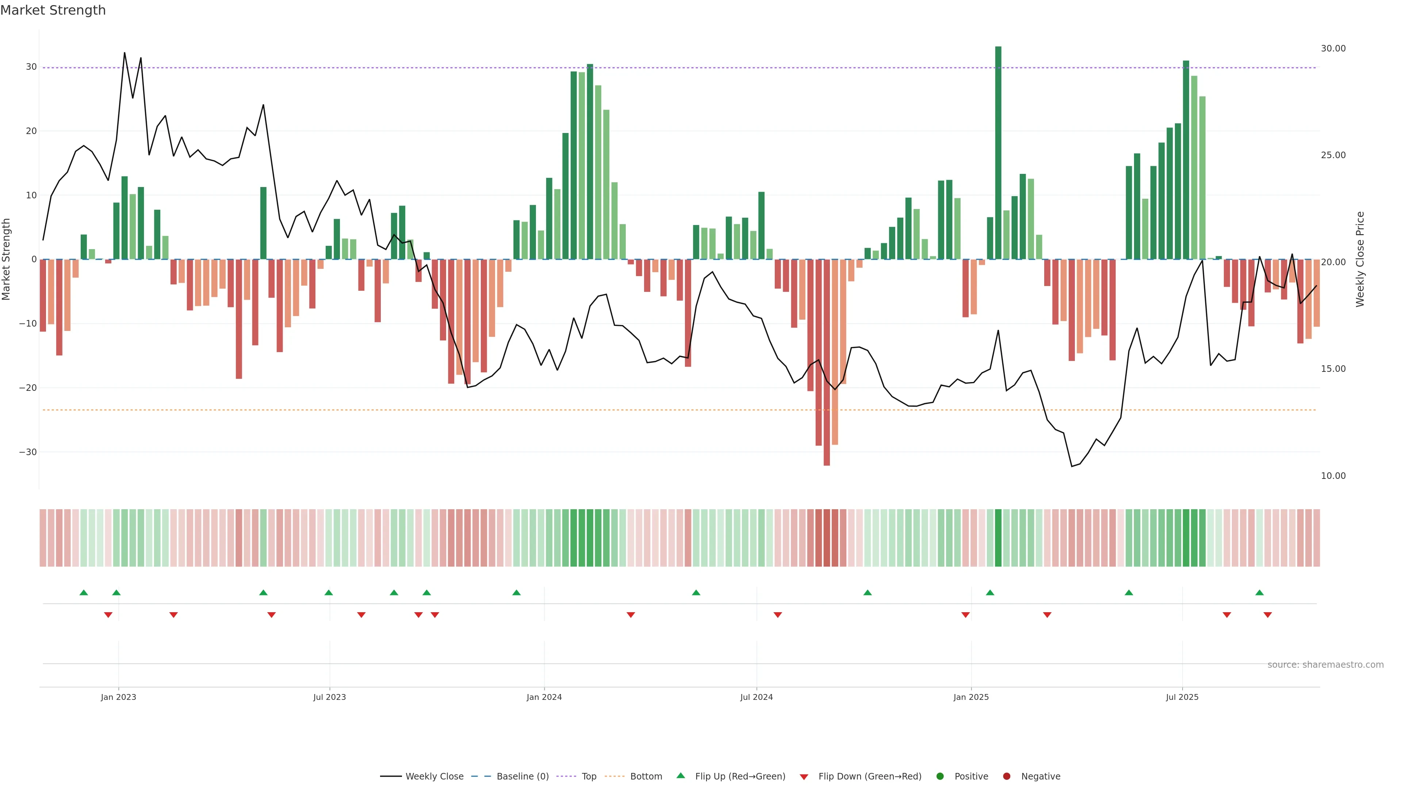1402x789 pixels.
Task: Click the last red flip-down triangle marker
Action: click(1268, 615)
